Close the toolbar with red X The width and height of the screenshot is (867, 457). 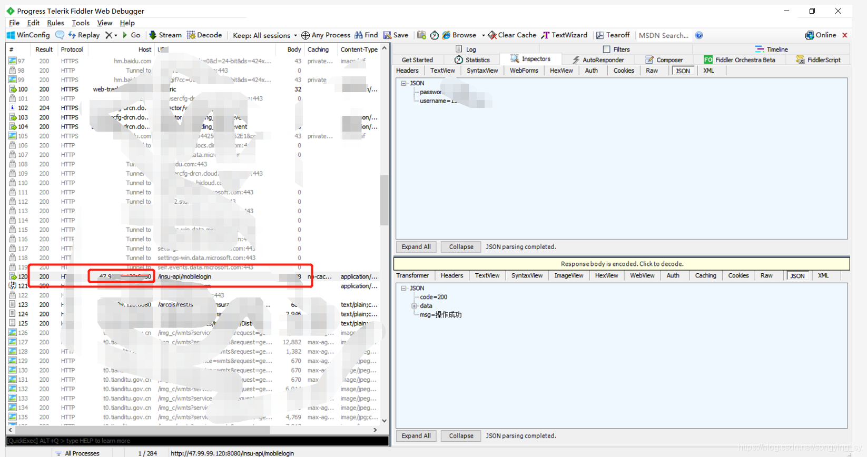(x=845, y=35)
